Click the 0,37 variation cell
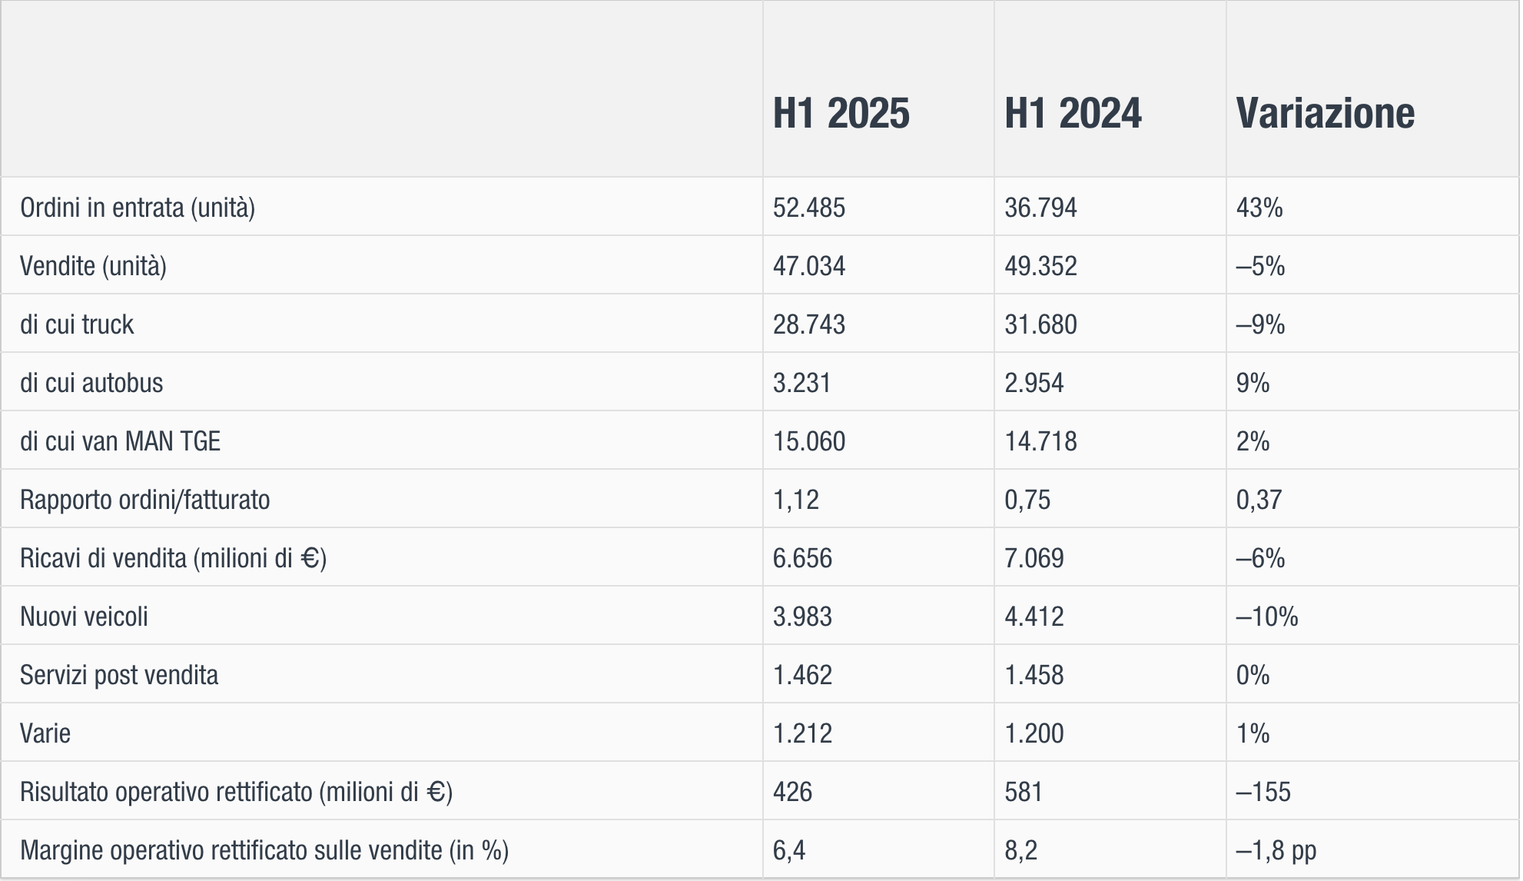1523x881 pixels. pos(1259,500)
